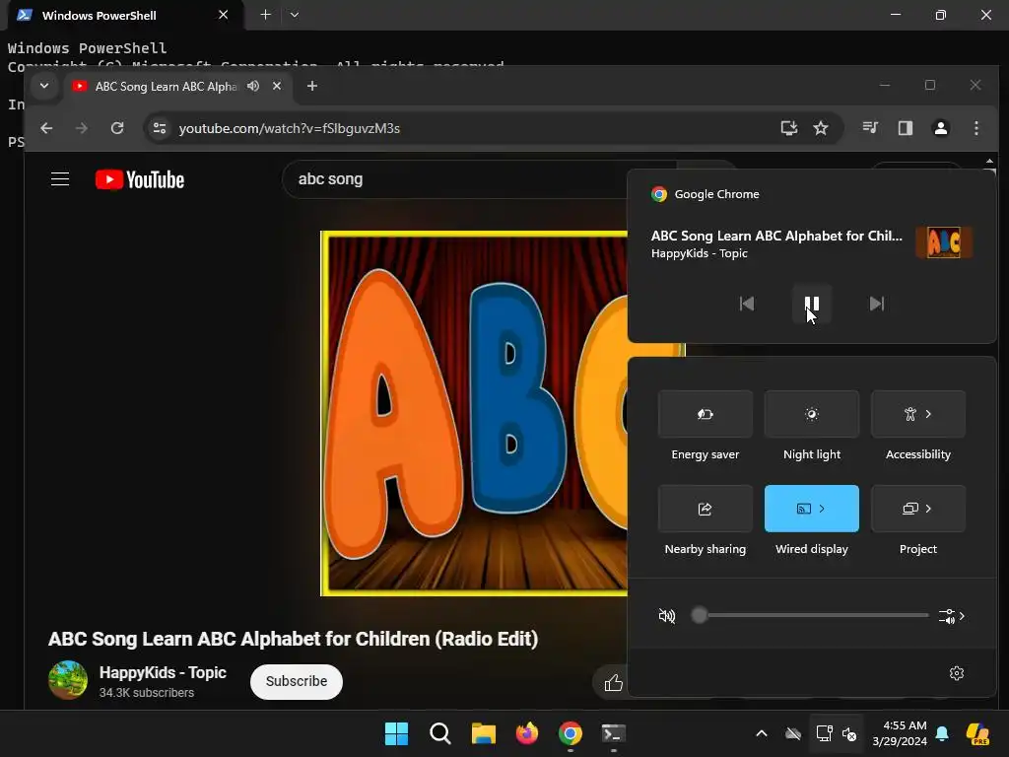Pause playback in the media flyout
This screenshot has height=757, width=1009.
(x=812, y=304)
